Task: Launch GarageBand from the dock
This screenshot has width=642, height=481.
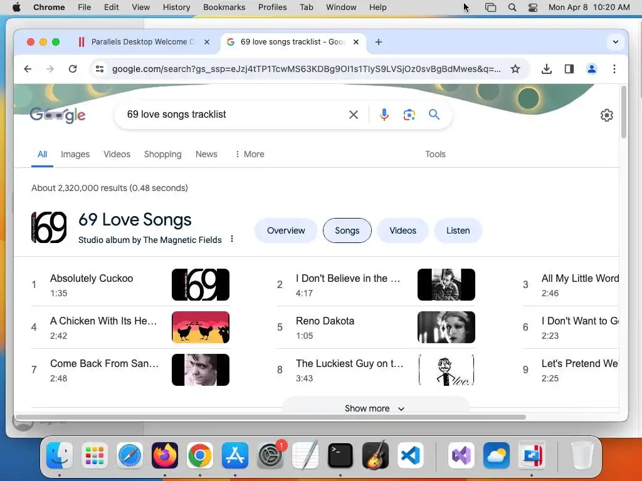Action: [376, 455]
